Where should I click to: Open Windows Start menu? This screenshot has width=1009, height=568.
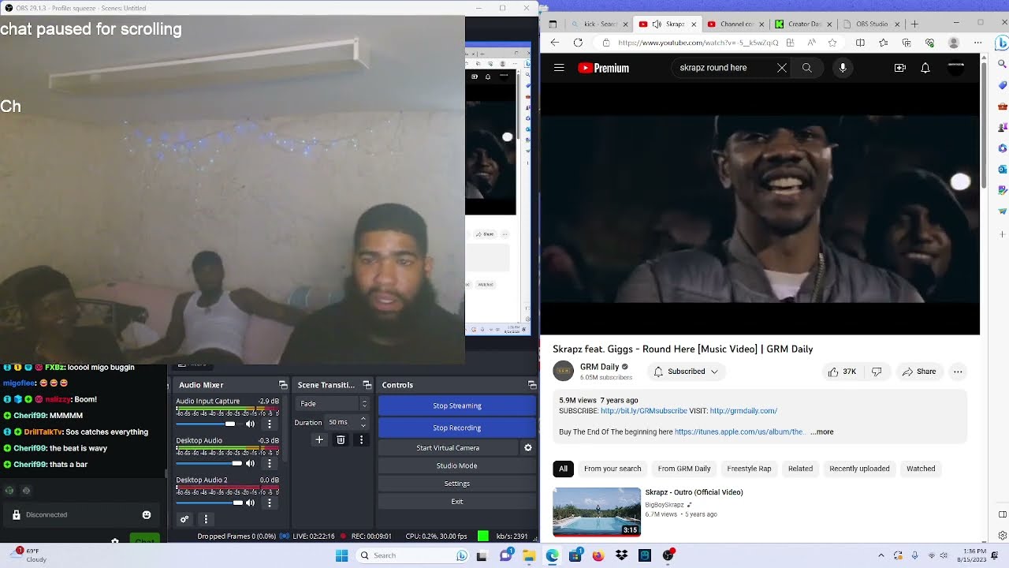[341, 555]
